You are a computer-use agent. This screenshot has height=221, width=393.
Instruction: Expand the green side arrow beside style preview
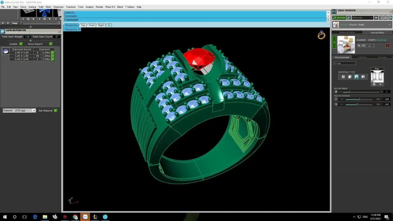tap(334, 42)
